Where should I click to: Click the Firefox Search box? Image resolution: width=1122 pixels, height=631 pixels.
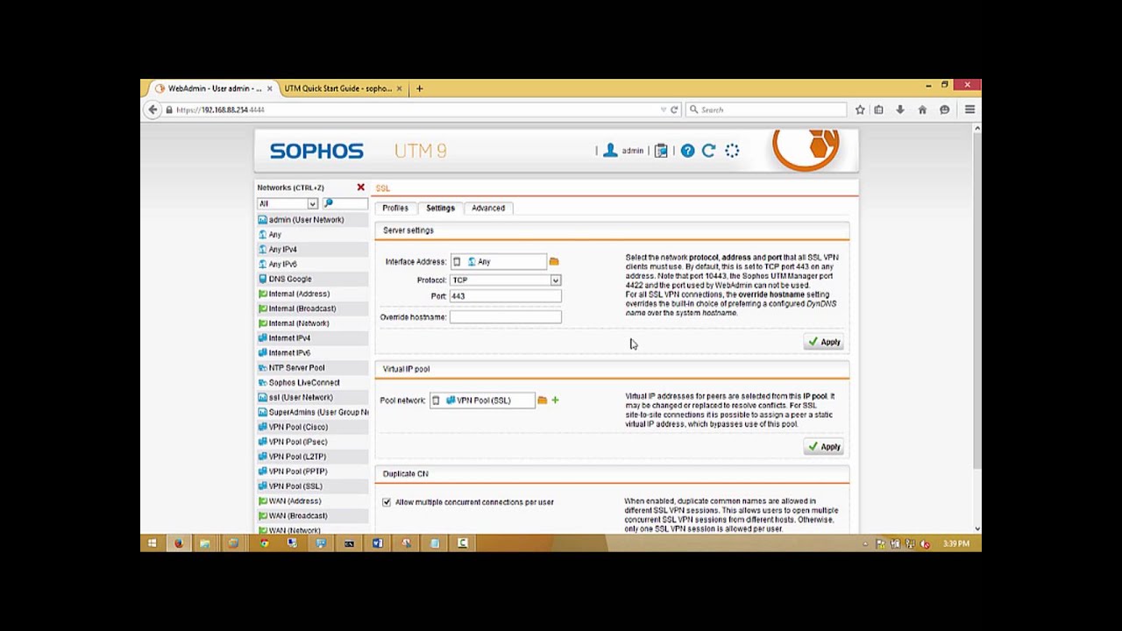pos(767,110)
